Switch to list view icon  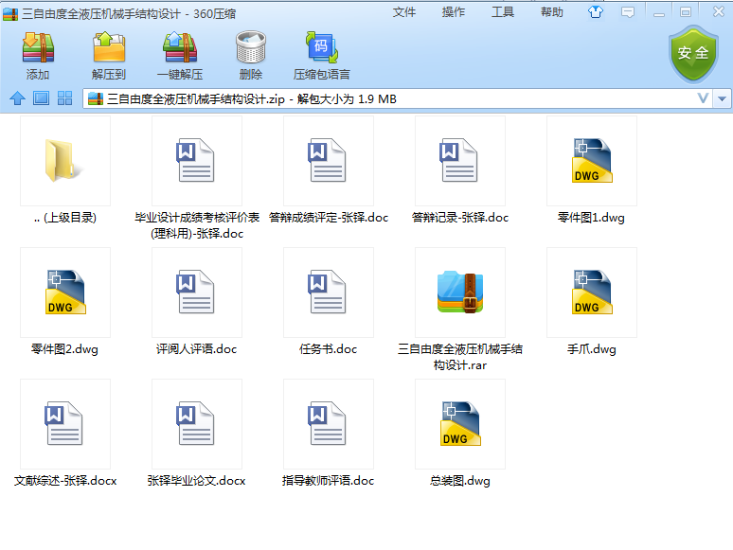tap(41, 98)
